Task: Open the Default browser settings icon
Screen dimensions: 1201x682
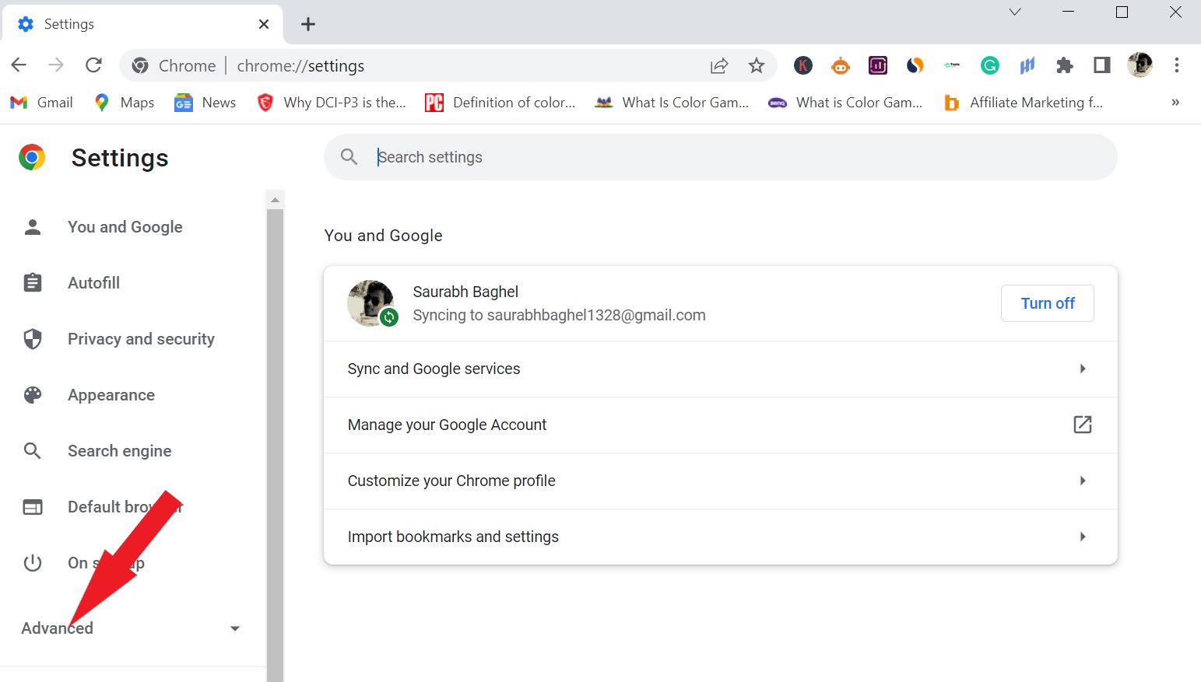Action: (32, 506)
